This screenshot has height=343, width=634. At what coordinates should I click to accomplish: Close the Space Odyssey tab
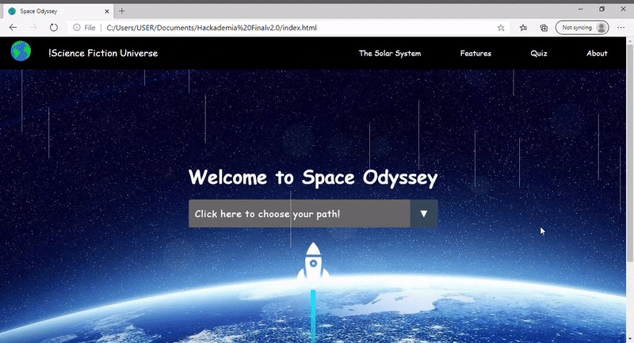107,11
